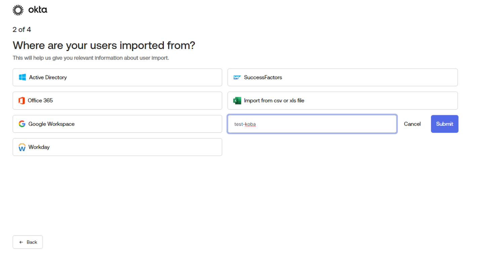
Task: Click the "2 of 4" step indicator
Action: pyautogui.click(x=22, y=30)
